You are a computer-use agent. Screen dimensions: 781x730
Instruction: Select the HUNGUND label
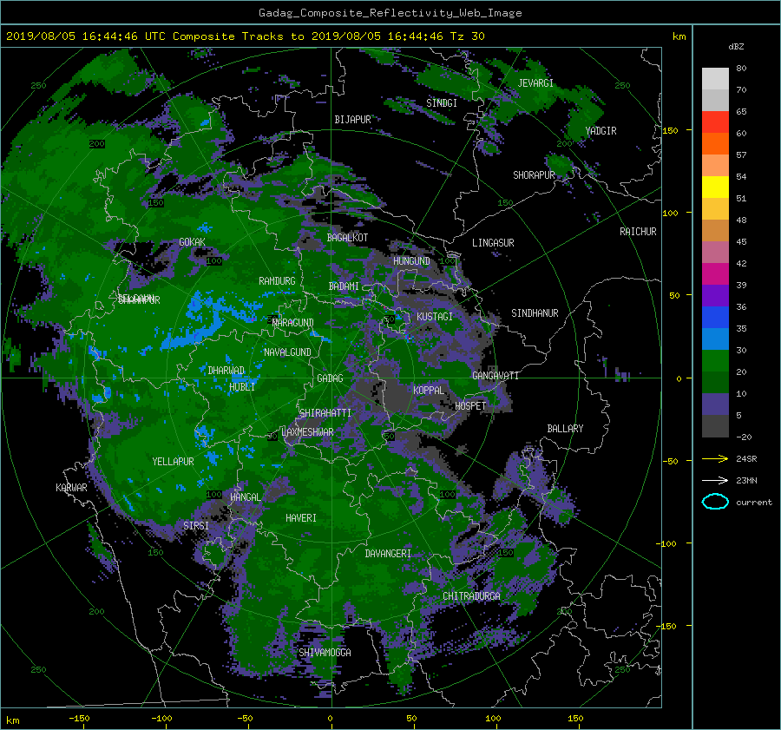point(411,261)
